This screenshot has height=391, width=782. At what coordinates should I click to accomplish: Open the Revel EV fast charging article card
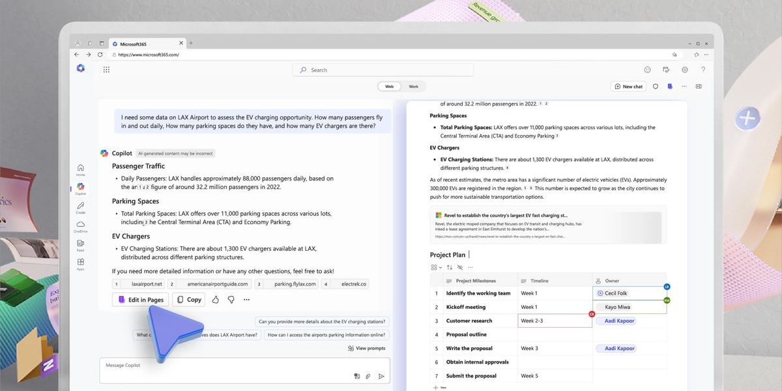click(548, 225)
